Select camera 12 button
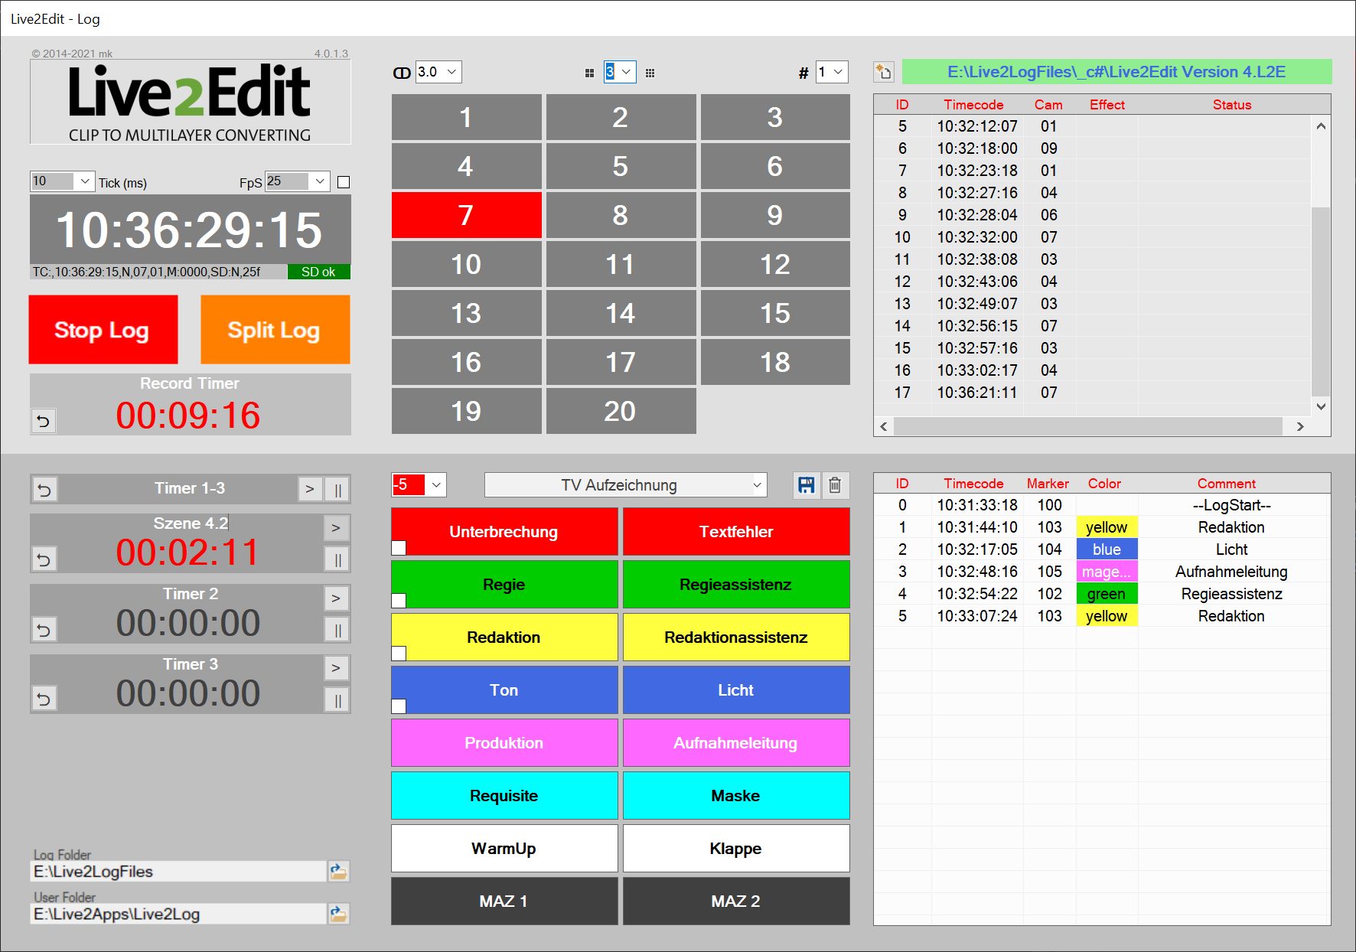The width and height of the screenshot is (1356, 952). point(775,264)
